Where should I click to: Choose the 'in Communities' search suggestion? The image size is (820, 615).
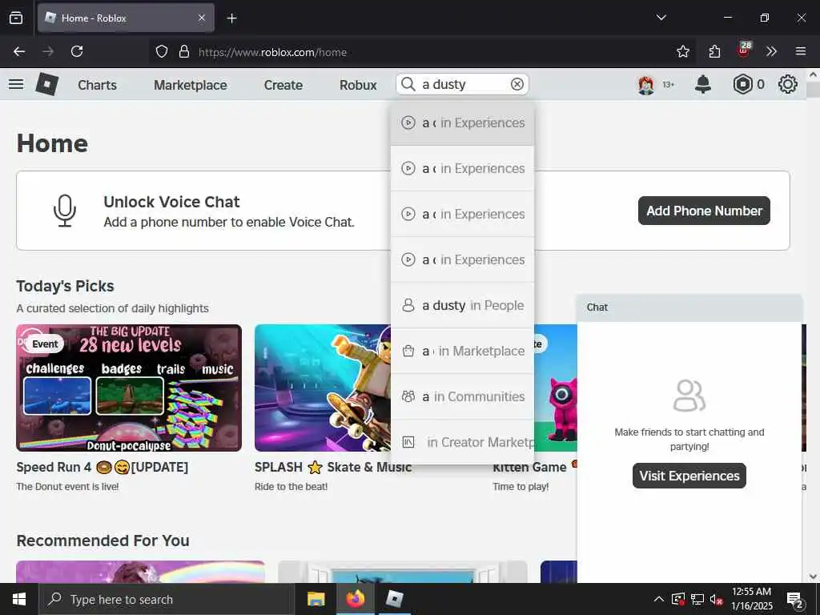(462, 396)
